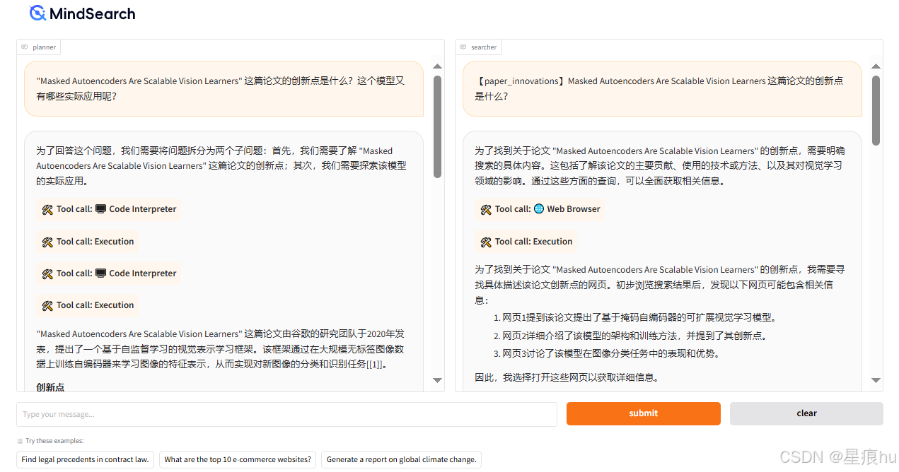899x472 pixels.
Task: Click tools icon of second Code Interpreter call
Action: pos(48,273)
